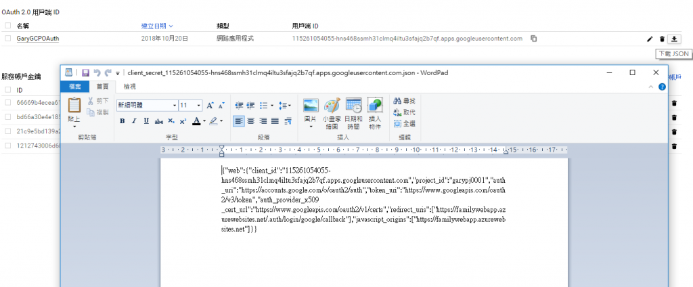Toggle bold formatting
The height and width of the screenshot is (287, 693).
pyautogui.click(x=122, y=120)
